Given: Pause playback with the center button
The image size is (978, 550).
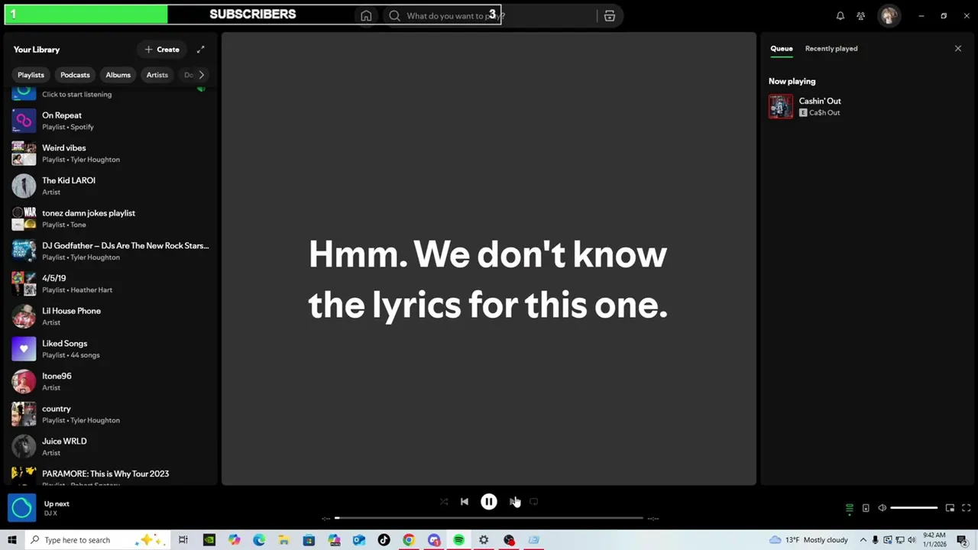Looking at the screenshot, I should [x=489, y=502].
